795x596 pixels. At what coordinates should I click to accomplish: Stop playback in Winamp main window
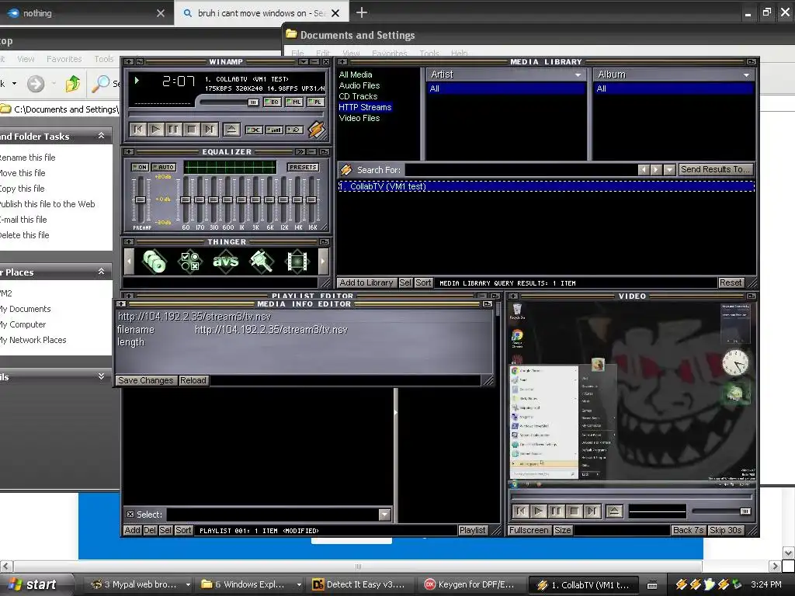click(x=192, y=130)
